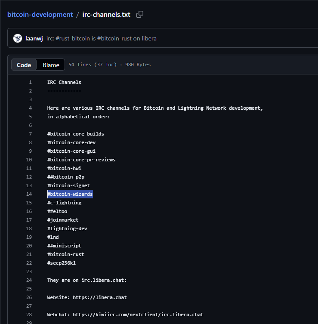
Task: Switch to the Blame view tab
Action: click(x=51, y=65)
